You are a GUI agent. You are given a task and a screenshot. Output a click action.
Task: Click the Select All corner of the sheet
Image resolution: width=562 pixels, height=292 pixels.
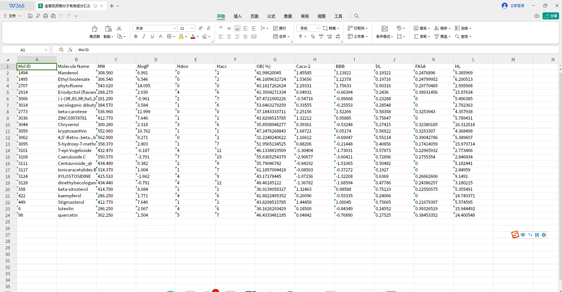pos(8,59)
